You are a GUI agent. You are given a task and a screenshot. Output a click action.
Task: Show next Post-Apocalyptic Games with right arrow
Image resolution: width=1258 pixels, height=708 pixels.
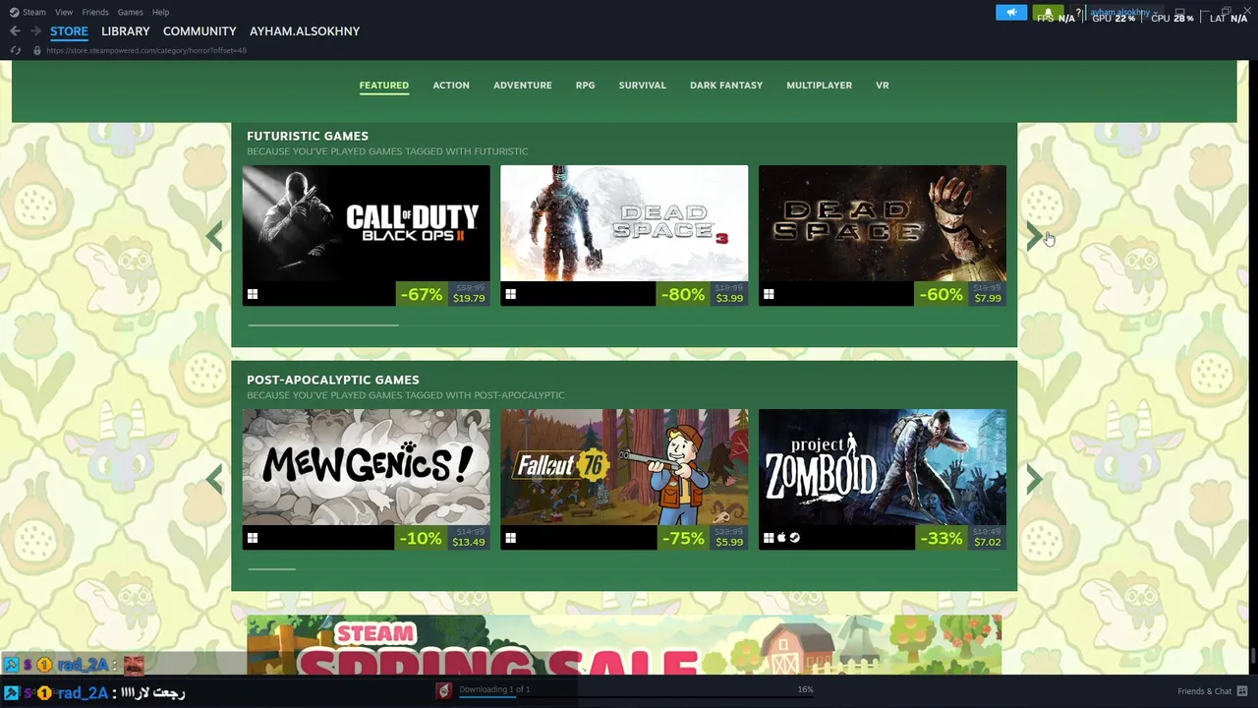[x=1034, y=479]
